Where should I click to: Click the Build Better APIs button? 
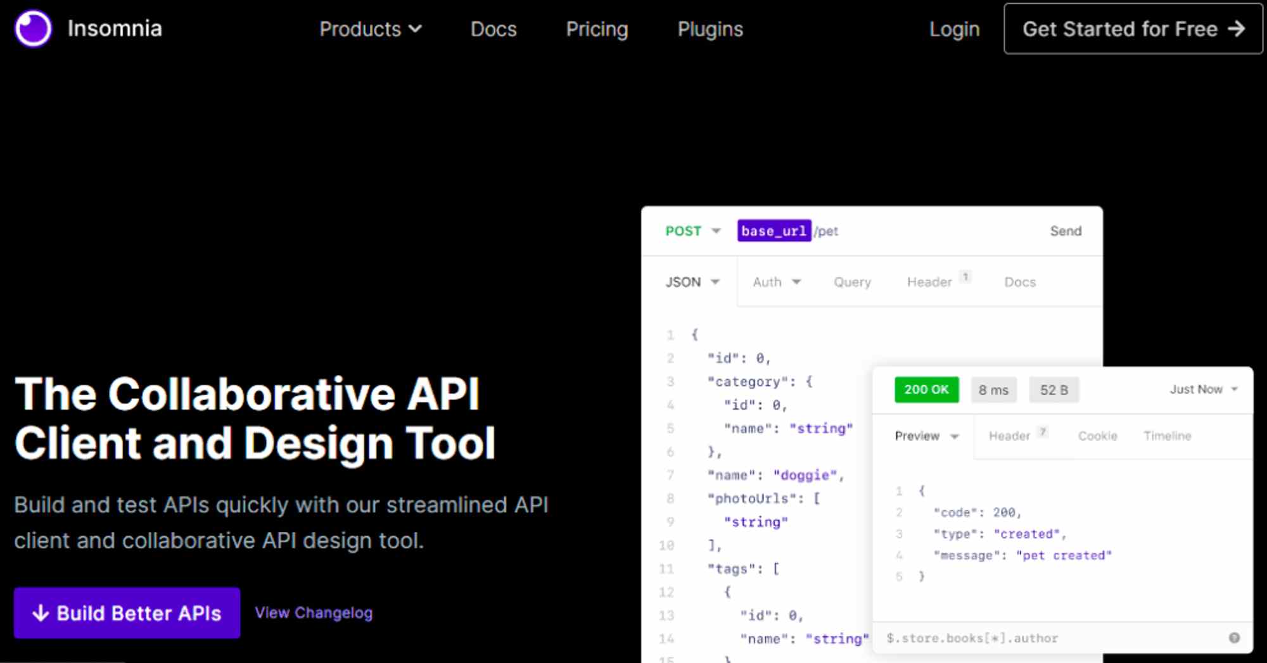coord(127,613)
